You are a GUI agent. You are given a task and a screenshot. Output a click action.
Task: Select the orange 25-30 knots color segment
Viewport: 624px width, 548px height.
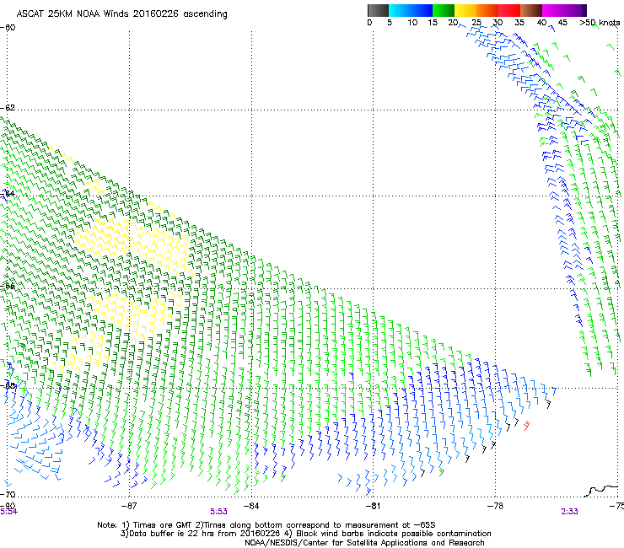pyautogui.click(x=487, y=10)
